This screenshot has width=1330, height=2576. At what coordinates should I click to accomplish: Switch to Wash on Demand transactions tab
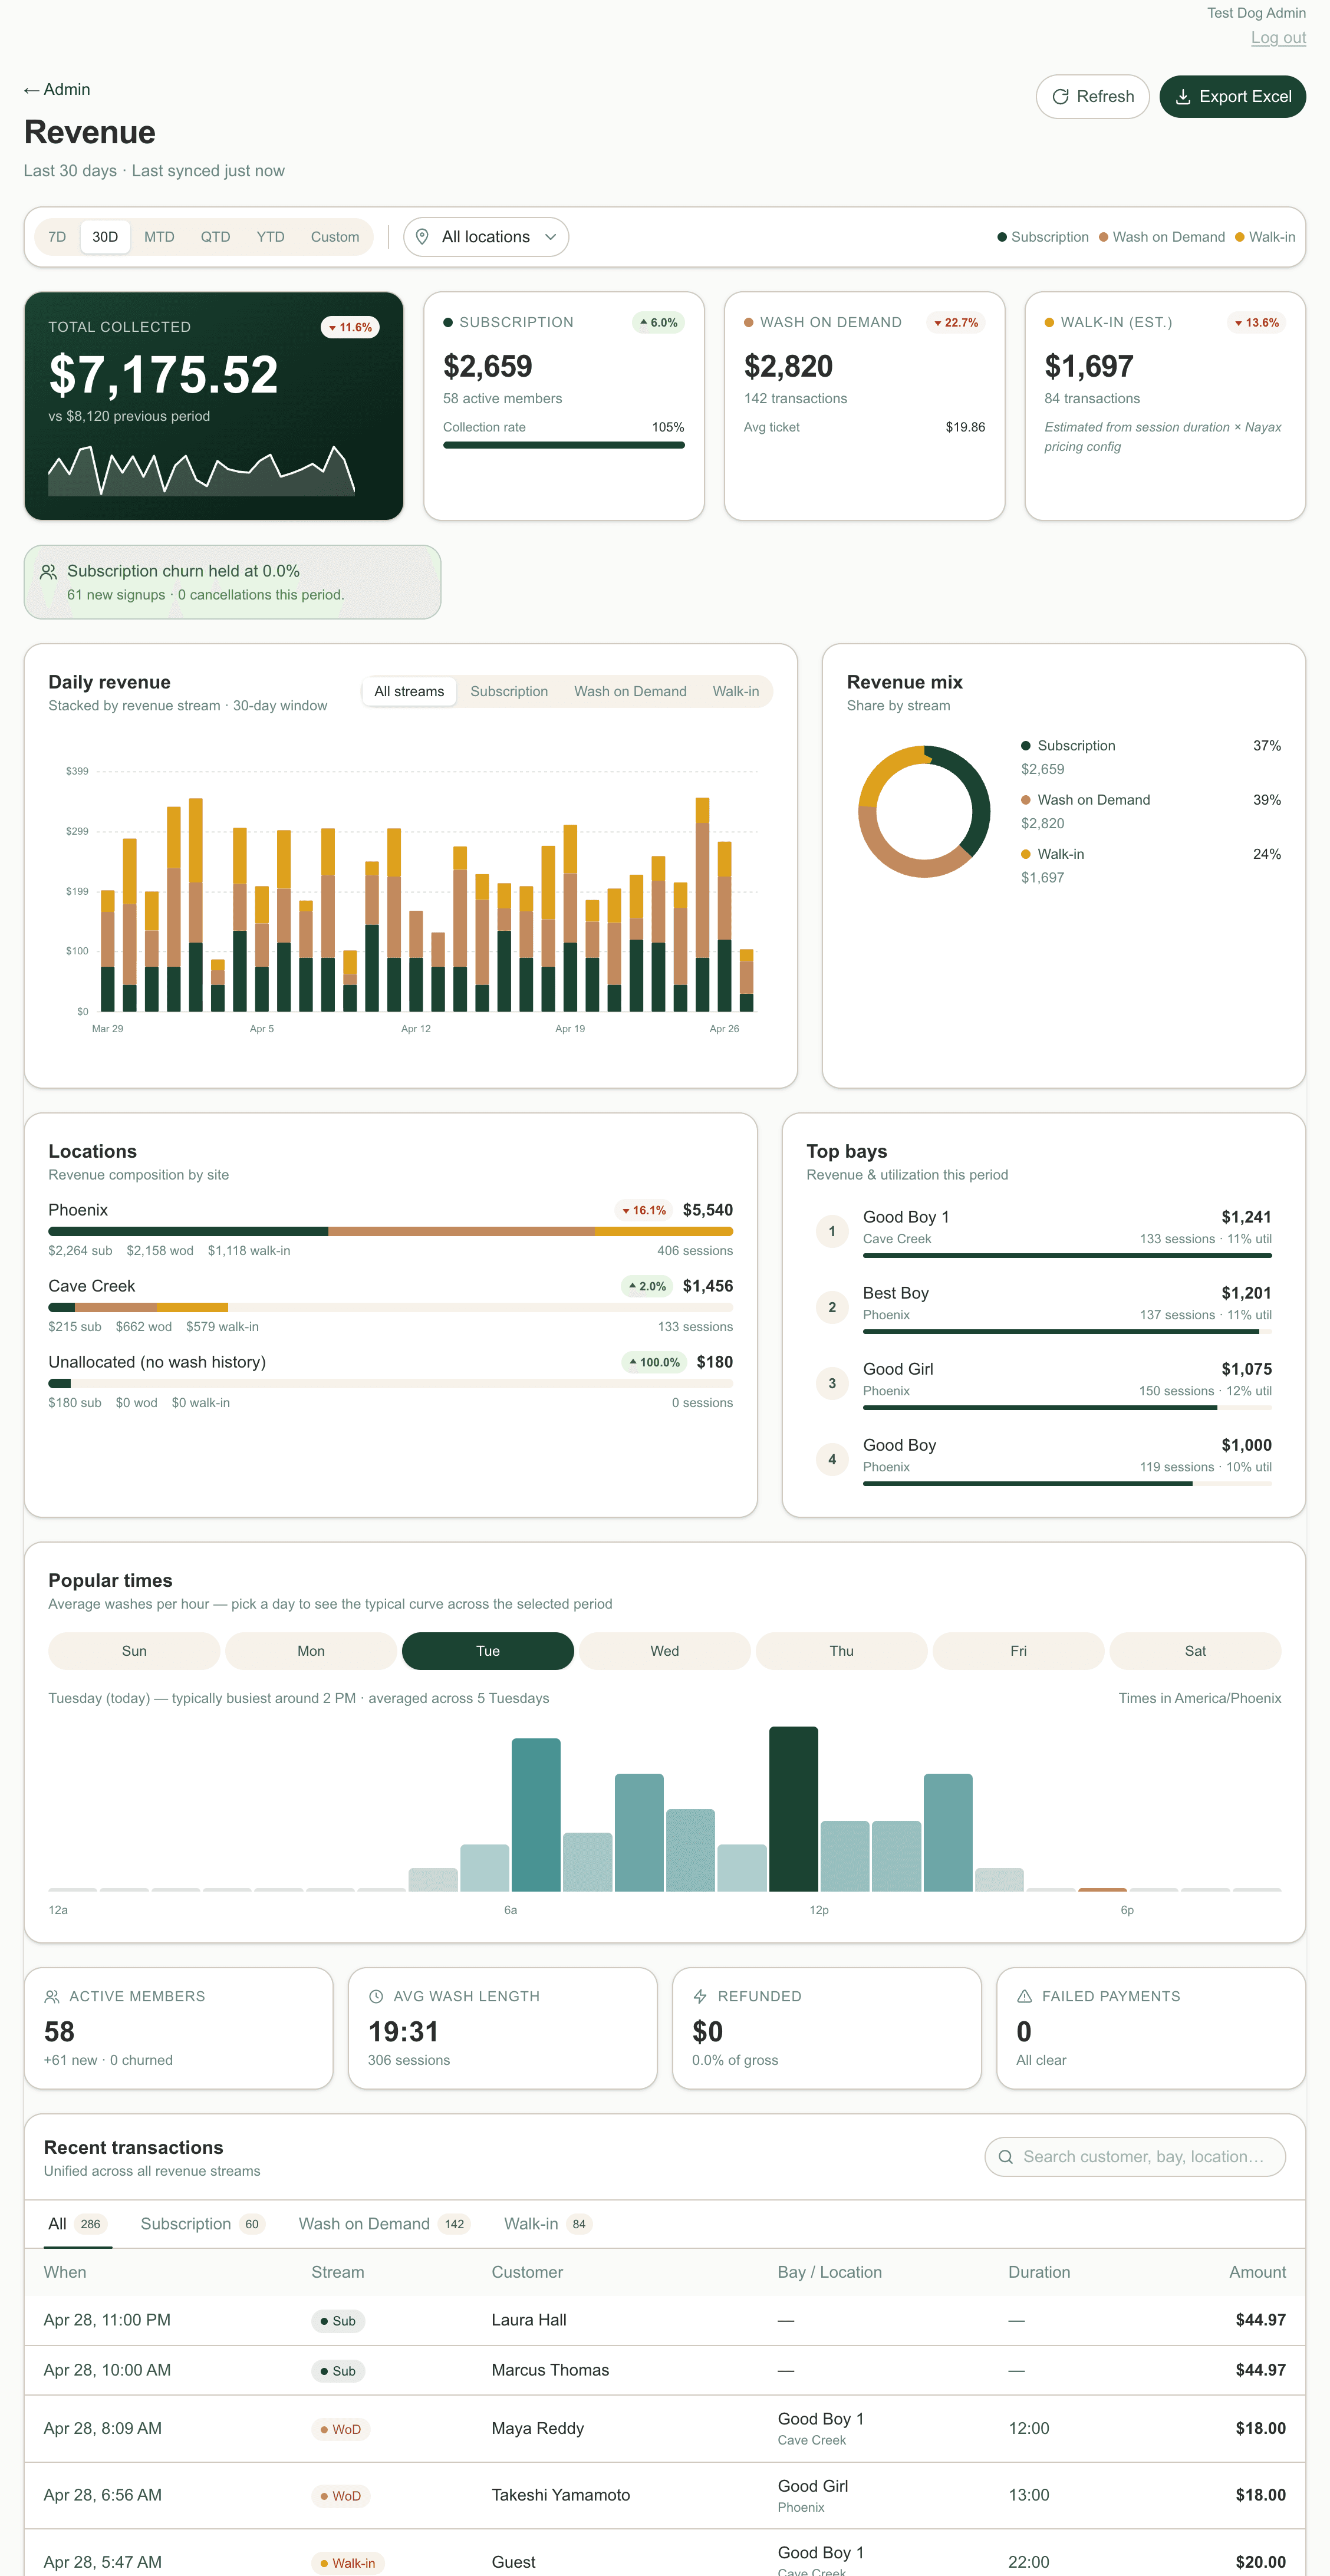pos(385,2223)
